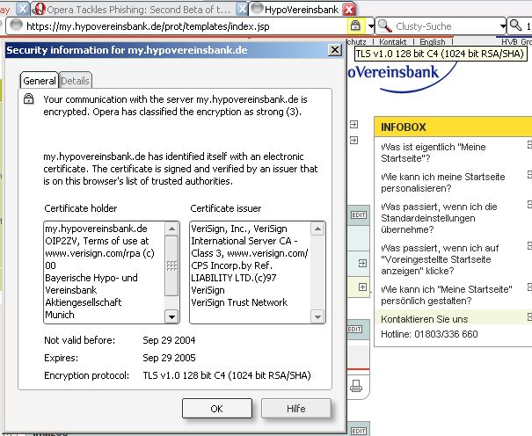This screenshot has height=436, width=532.
Task: Select the General tab
Action: pyautogui.click(x=40, y=81)
